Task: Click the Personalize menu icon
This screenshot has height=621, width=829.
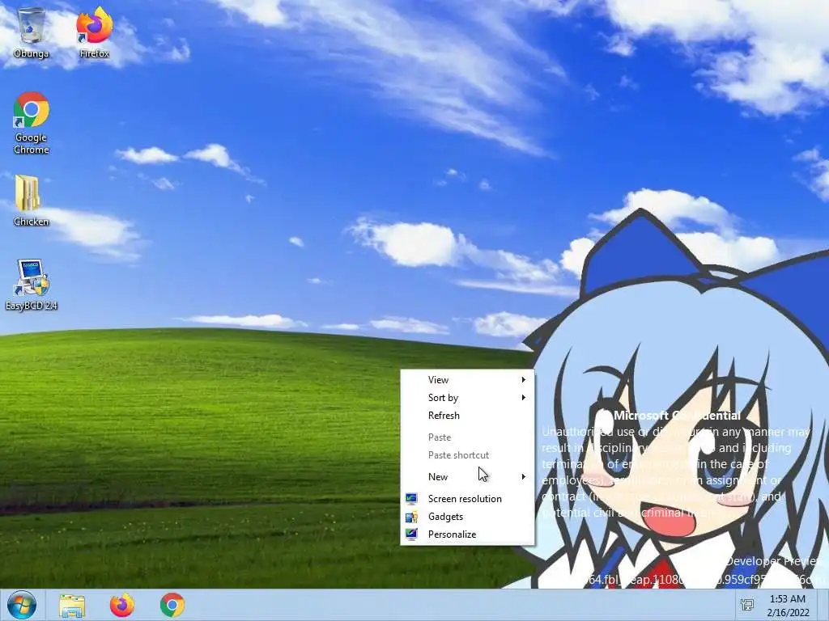Action: 411,534
